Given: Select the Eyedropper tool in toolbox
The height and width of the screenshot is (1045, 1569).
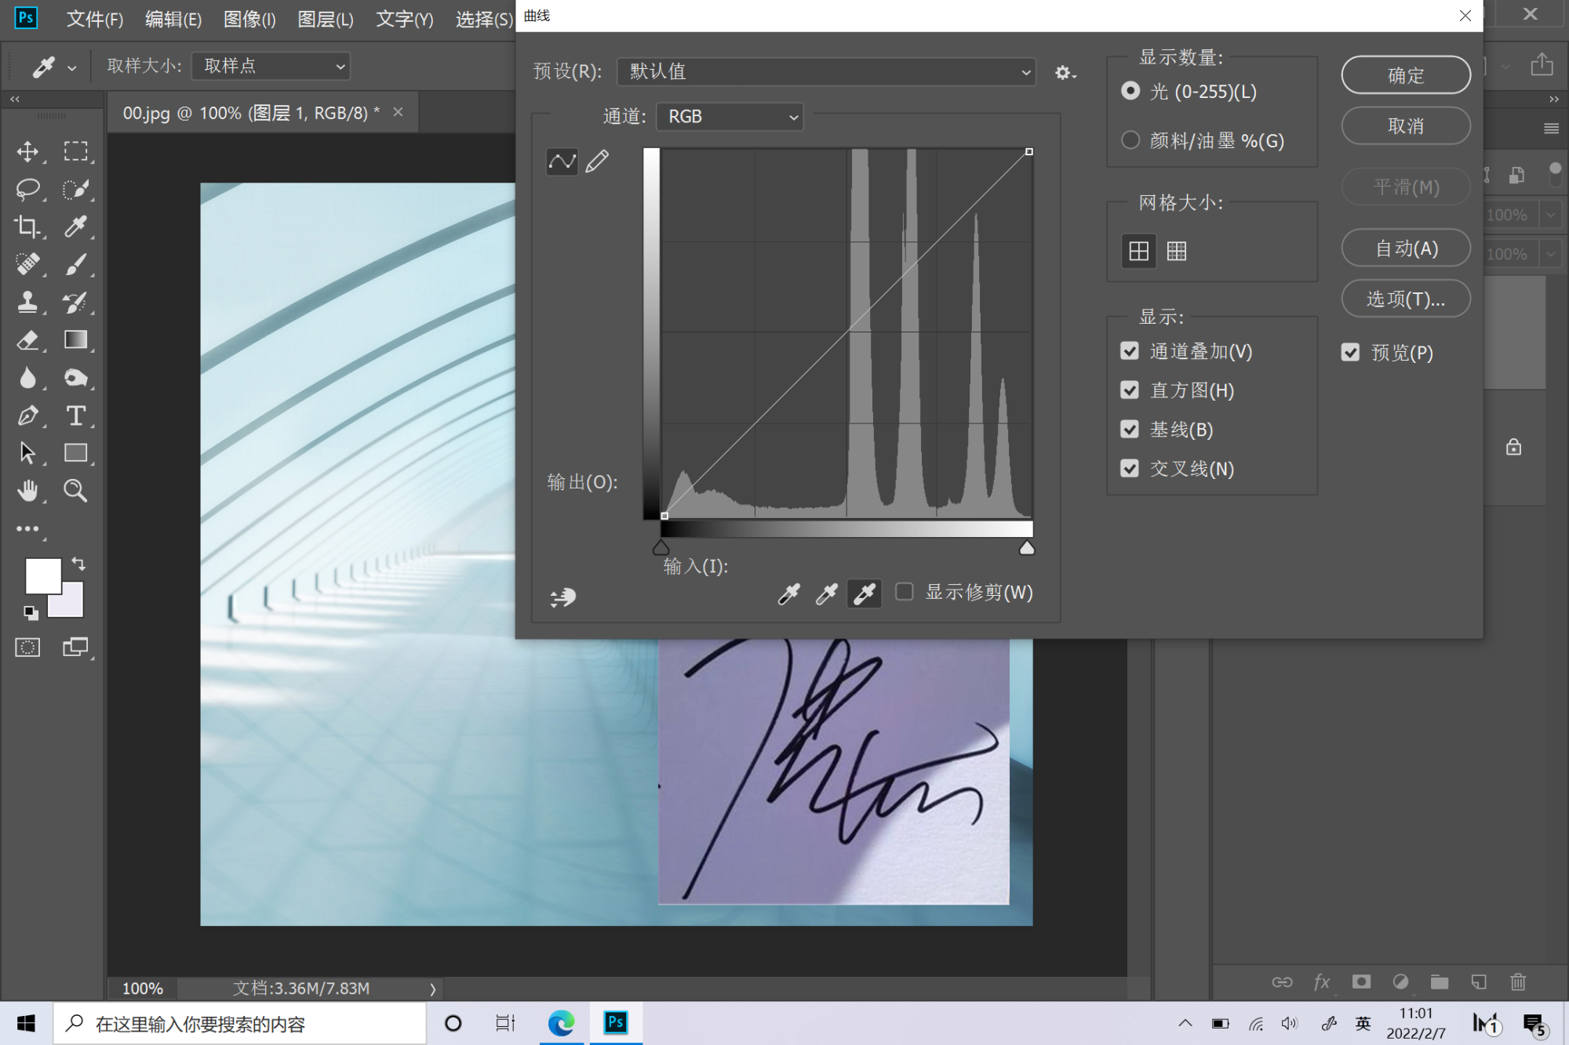Looking at the screenshot, I should point(75,227).
